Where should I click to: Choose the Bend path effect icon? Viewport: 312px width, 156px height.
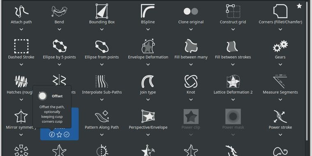[x=59, y=11]
